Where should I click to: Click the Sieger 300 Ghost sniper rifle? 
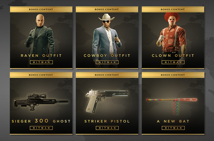[x=41, y=102]
